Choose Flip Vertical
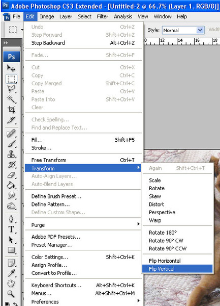220x306 pixels. tap(177, 269)
